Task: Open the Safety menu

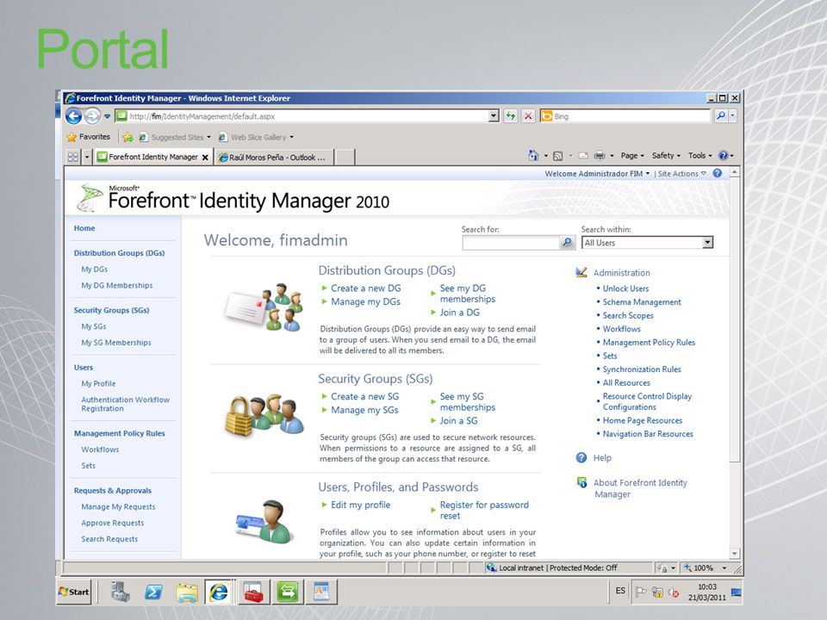Action: pyautogui.click(x=666, y=156)
